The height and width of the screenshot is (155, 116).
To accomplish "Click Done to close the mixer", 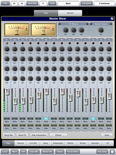I will [107, 135].
